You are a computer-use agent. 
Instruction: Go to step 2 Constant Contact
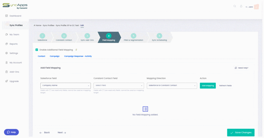coord(64,37)
